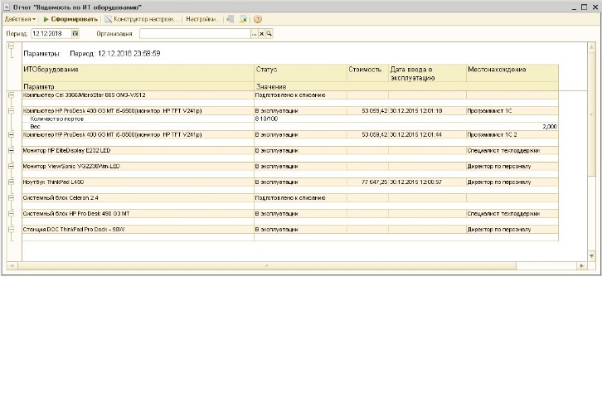Click the horizontal scrollbar right arrow
The image size is (602, 408).
(582, 265)
